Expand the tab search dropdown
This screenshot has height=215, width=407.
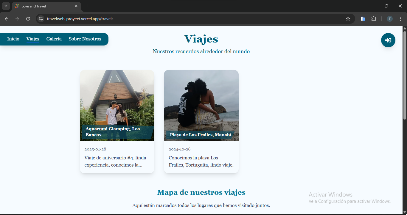[6, 6]
